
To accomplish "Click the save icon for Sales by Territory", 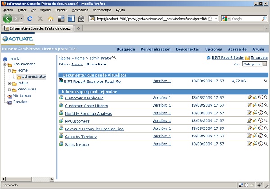I will (255, 136).
